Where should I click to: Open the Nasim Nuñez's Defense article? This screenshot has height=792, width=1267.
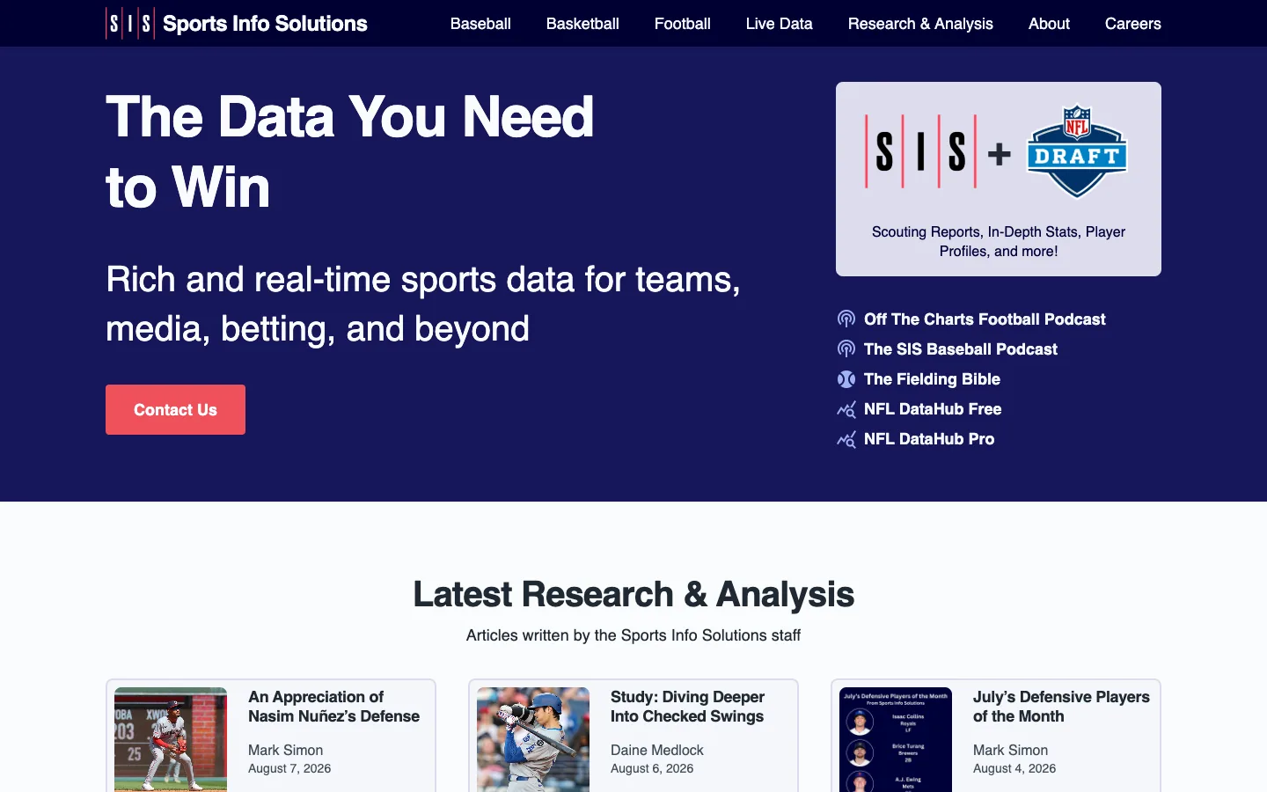(333, 707)
